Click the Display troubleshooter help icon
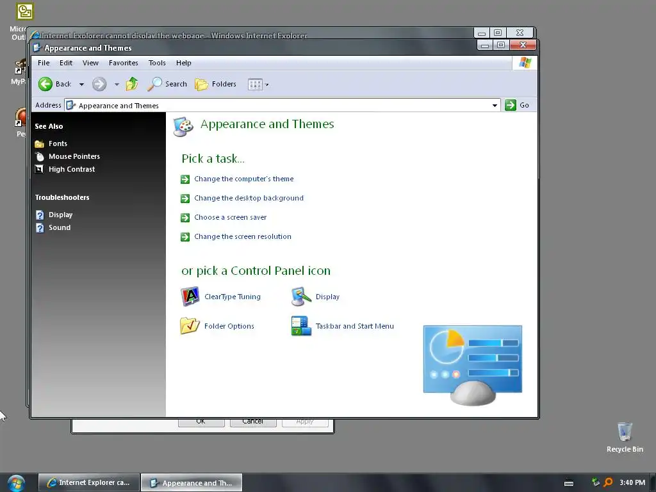This screenshot has width=656, height=492. click(40, 215)
